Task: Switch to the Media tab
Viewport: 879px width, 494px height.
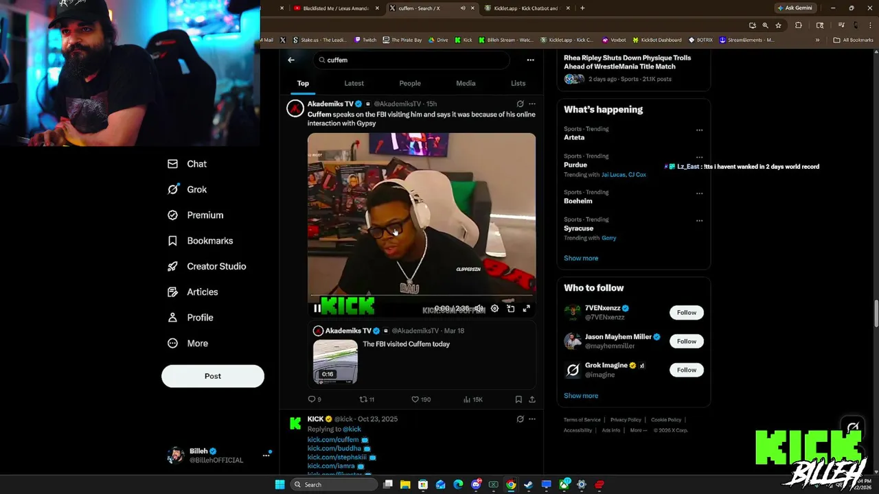Action: (x=466, y=83)
